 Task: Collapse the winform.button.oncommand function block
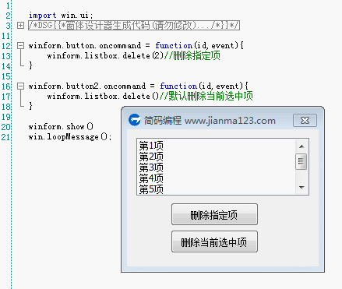[x=20, y=46]
